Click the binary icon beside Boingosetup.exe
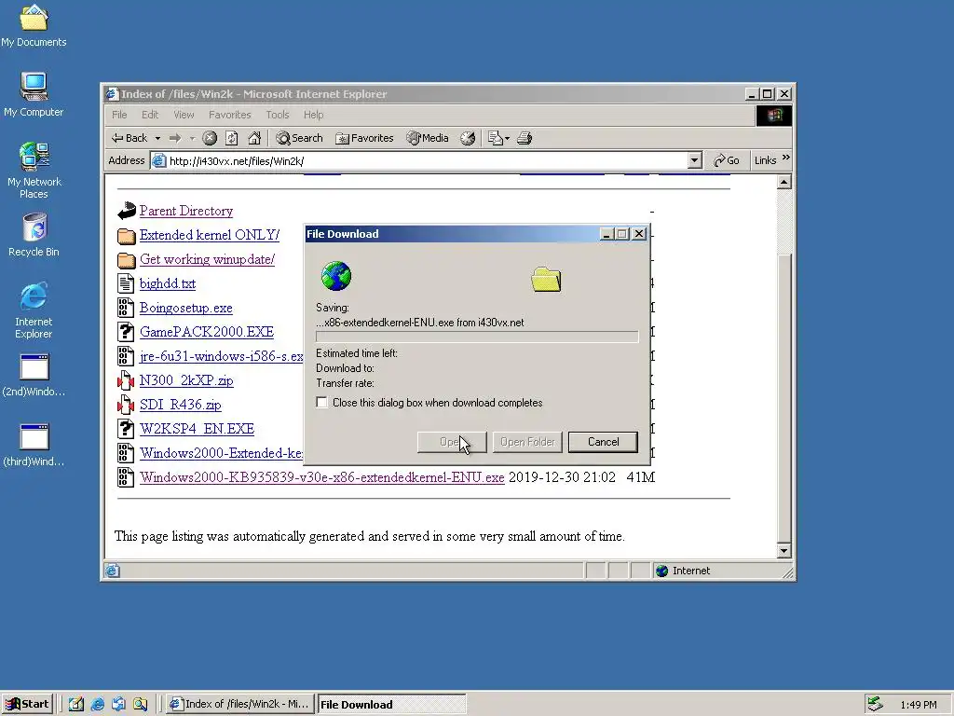The height and width of the screenshot is (716, 954). [126, 308]
